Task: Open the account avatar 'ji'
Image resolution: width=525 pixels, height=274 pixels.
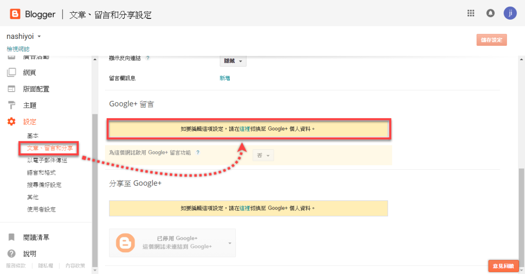Action: [510, 13]
